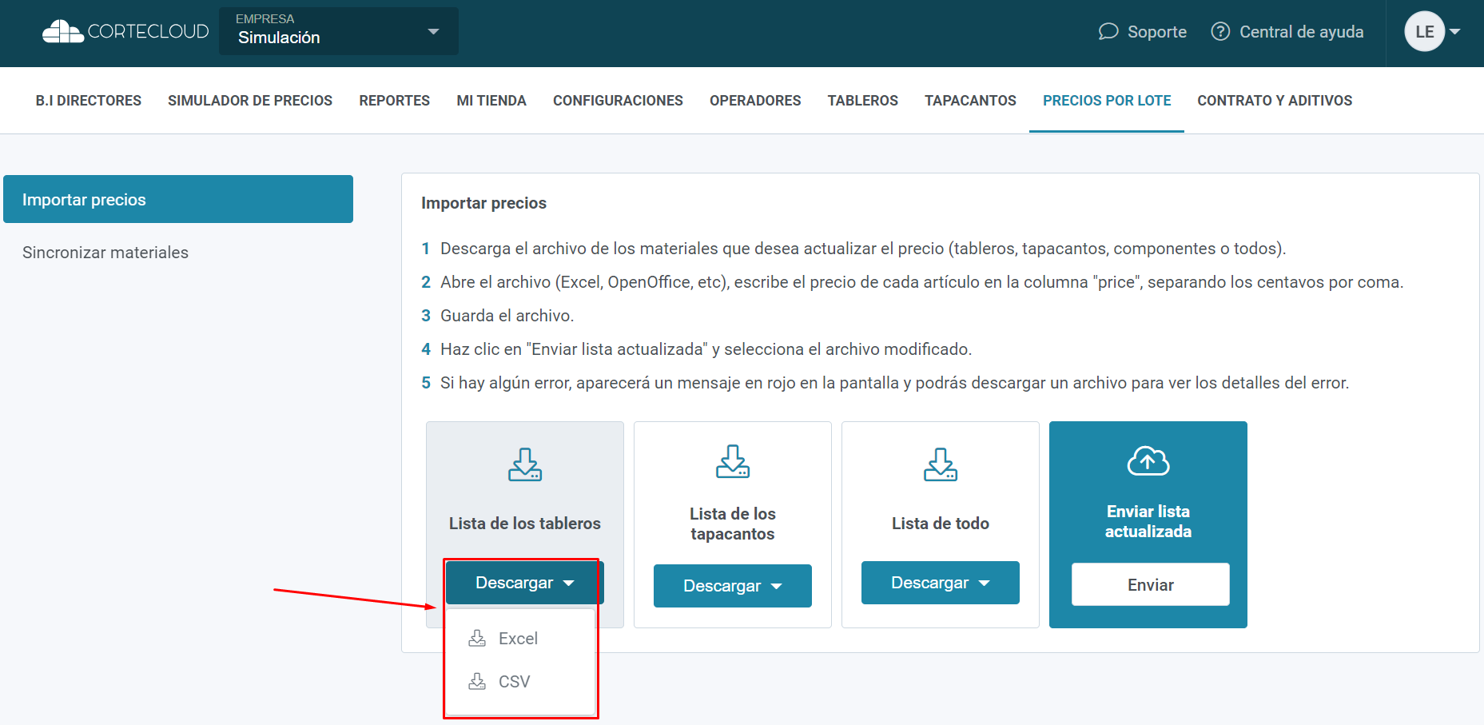Screen dimensions: 1484x725
Task: Click download icon above Lista de todo
Action: click(x=941, y=464)
